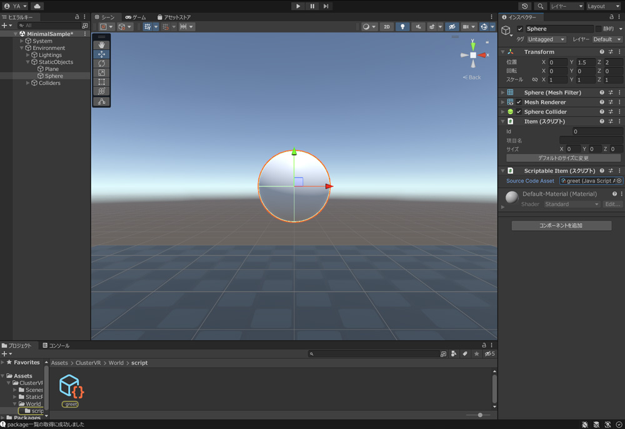Open the greet script asset

pyautogui.click(x=71, y=388)
